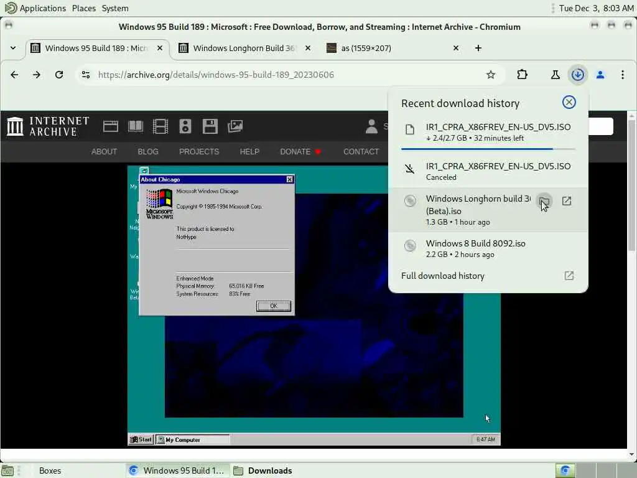Open Internet Archive Web icon
This screenshot has width=637, height=478.
point(111,126)
